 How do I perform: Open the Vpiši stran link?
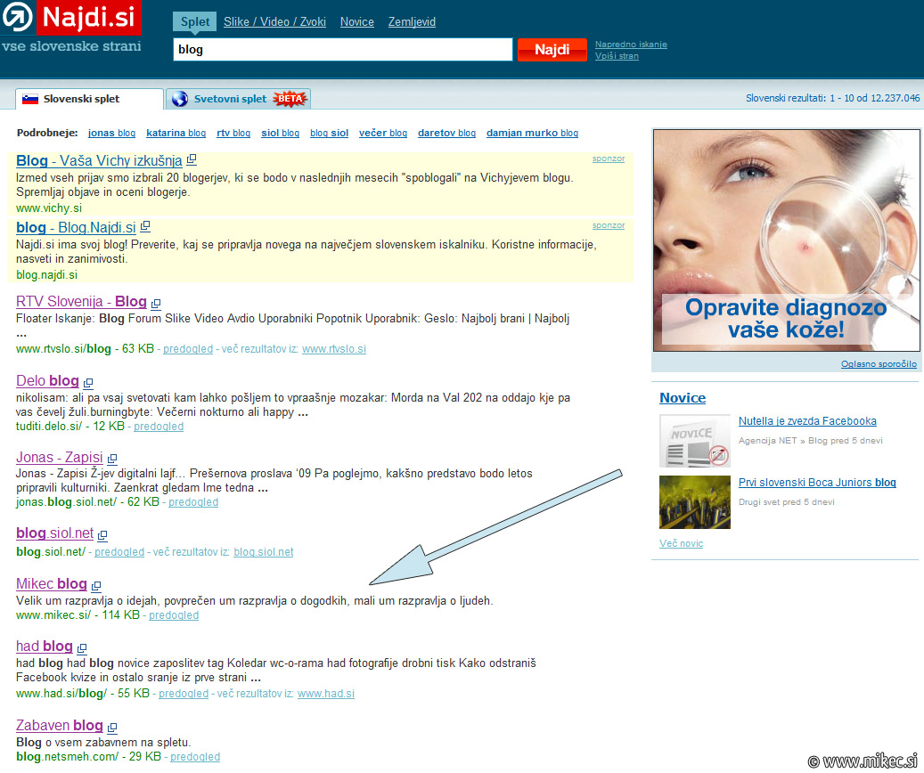(617, 56)
